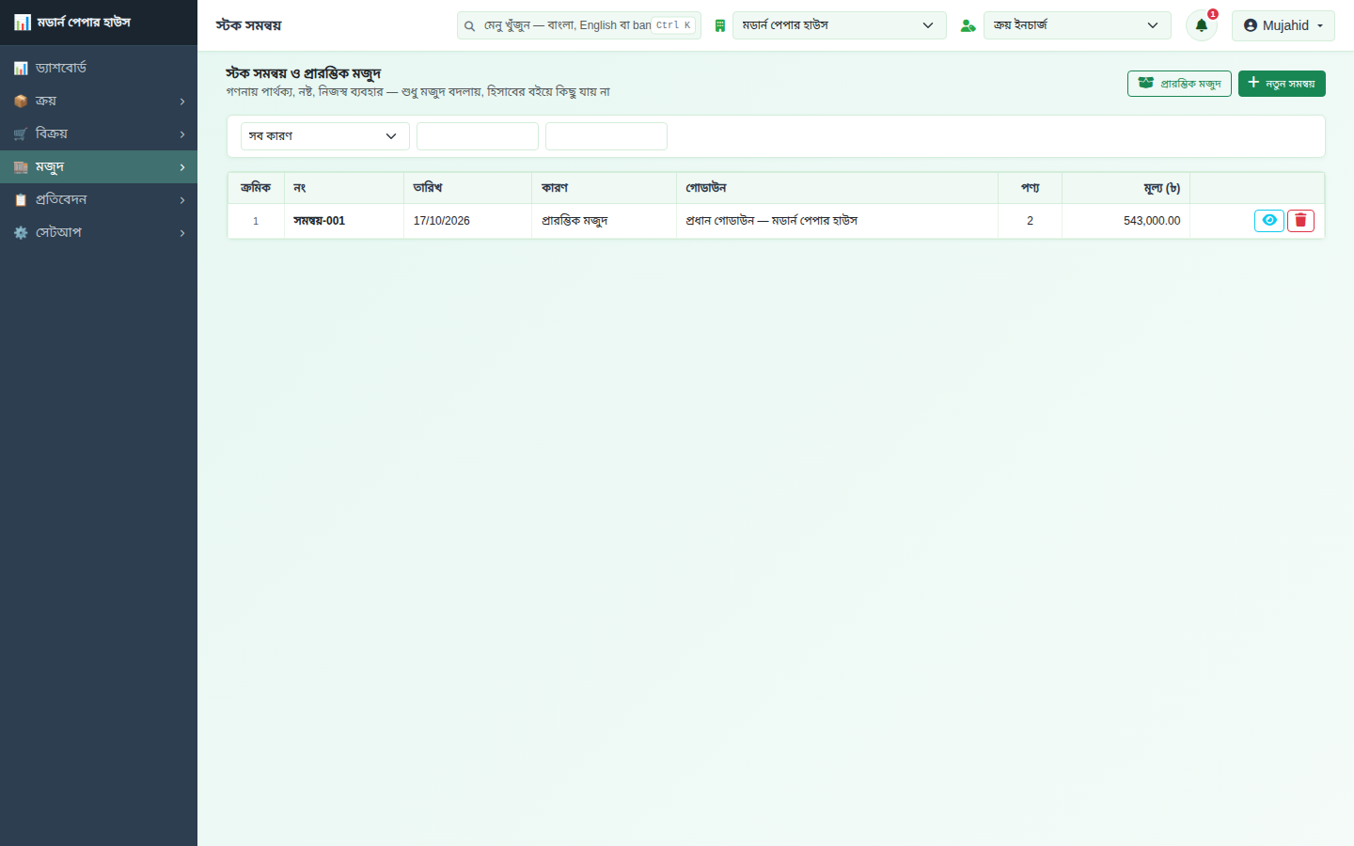Open the সেটআপ menu label

pyautogui.click(x=58, y=232)
